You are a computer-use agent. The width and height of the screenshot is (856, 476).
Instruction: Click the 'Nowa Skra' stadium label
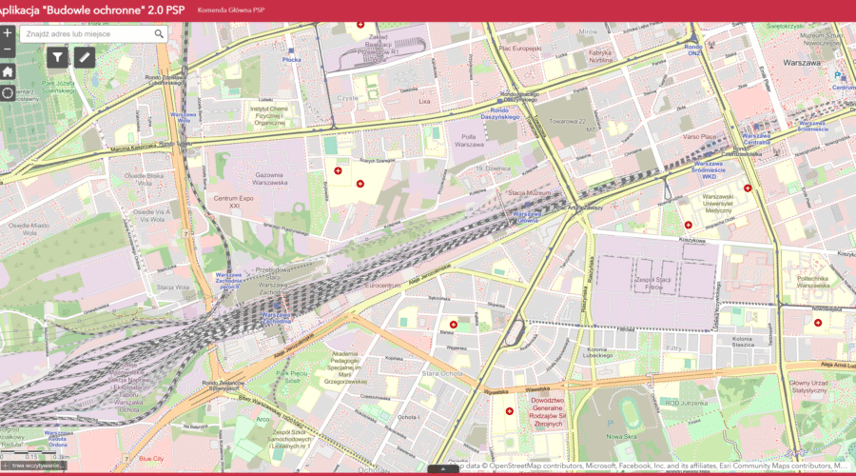click(621, 437)
